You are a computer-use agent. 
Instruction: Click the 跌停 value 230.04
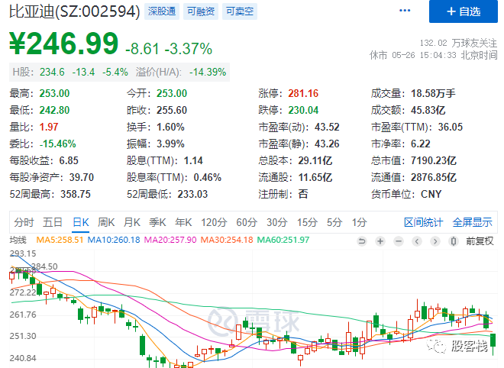(x=303, y=110)
